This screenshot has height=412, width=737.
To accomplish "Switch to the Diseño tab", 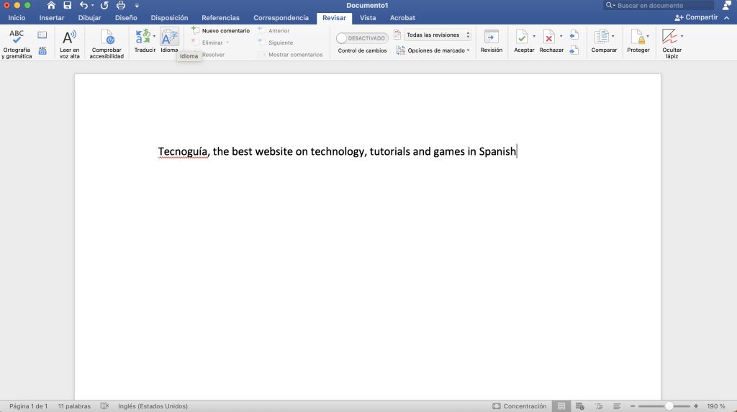I will [x=126, y=18].
